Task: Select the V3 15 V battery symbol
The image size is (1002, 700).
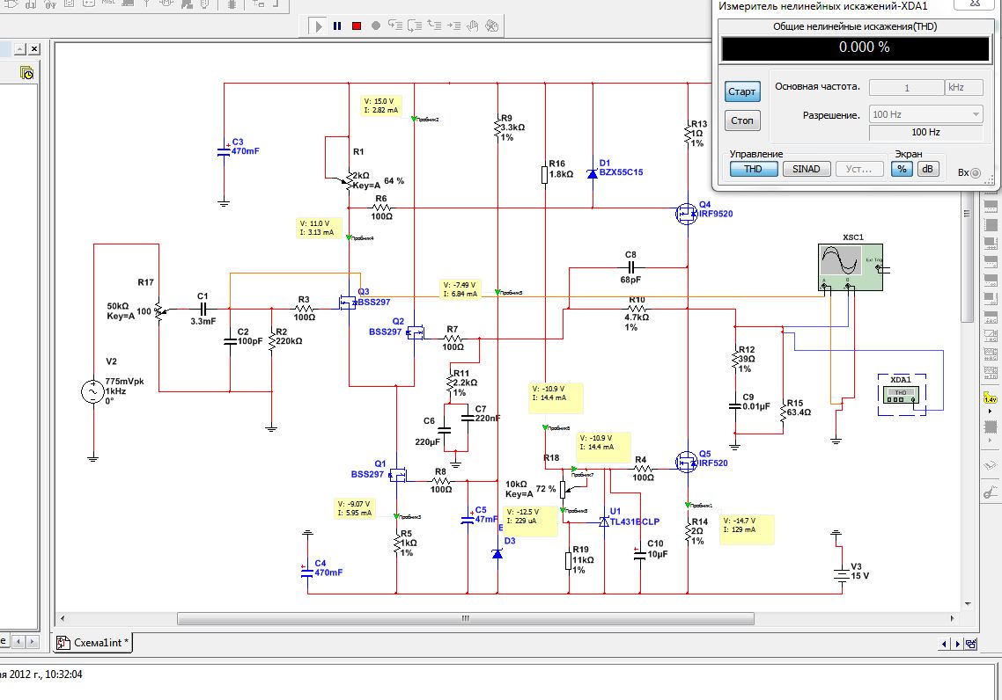Action: pos(842,574)
